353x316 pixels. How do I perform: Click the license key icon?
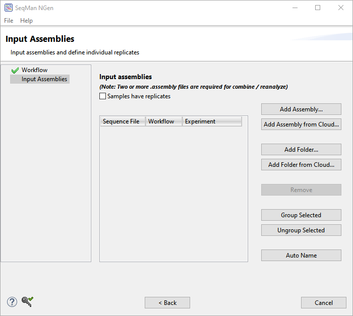pos(27,302)
